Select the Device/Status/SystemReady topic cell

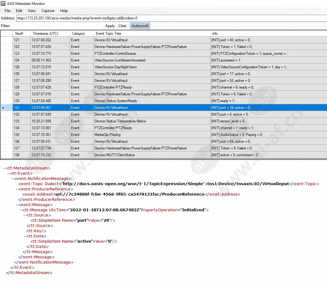[152, 101]
